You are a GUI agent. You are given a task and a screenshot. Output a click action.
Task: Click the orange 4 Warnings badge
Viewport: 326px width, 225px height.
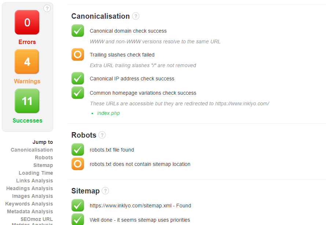tap(27, 62)
